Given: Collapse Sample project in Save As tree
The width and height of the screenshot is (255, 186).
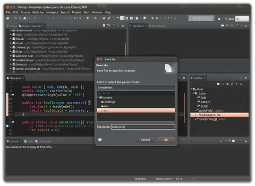Looking at the screenshot, I should coord(98,97).
